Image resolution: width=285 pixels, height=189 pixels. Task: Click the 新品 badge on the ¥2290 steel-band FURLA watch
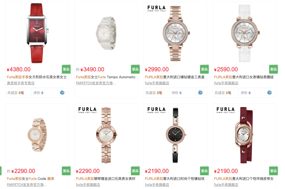(135, 171)
